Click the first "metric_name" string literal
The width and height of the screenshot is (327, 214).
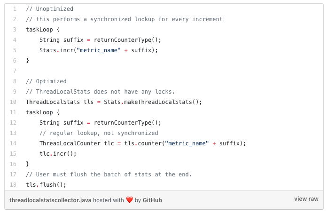(99, 50)
